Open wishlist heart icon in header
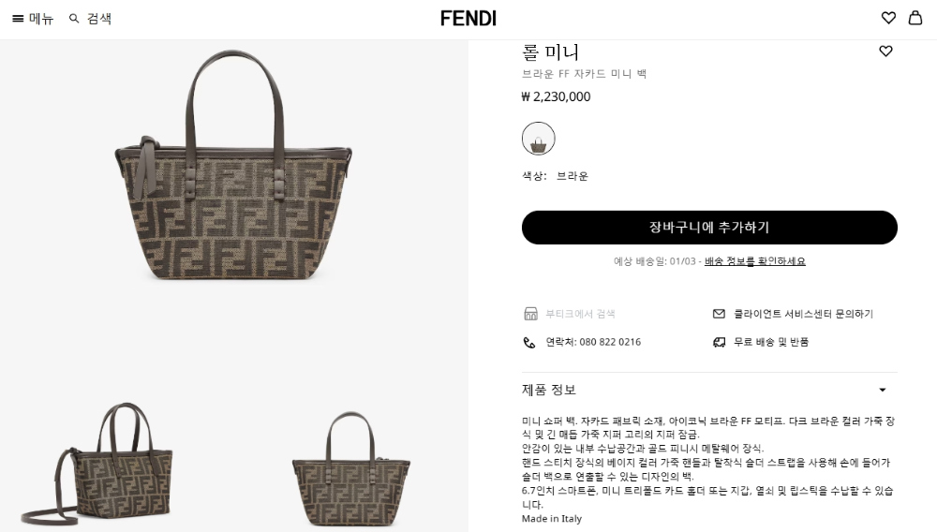Viewport: 937px width, 532px height. (888, 18)
